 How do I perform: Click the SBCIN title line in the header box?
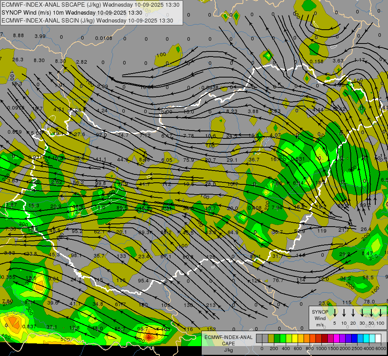(x=87, y=21)
